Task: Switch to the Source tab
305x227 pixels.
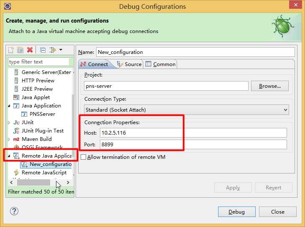Action: (x=130, y=64)
